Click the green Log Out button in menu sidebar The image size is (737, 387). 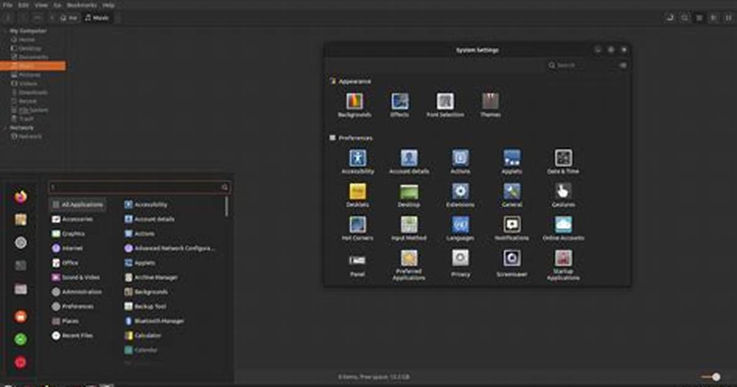[x=21, y=339]
